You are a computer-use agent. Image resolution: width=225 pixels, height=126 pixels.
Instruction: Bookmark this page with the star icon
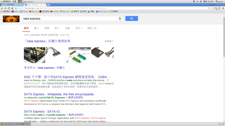212,8
